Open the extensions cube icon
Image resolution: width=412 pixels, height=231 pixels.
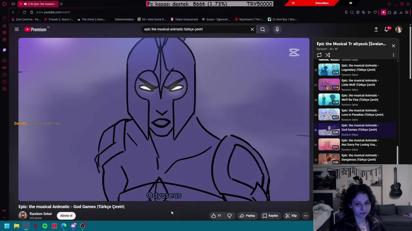point(389,12)
